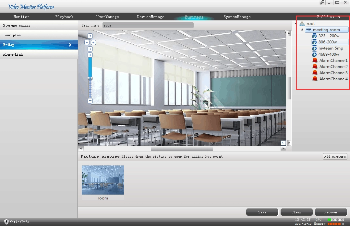Expand the E-Map chevron in sidebar
The image size is (350, 226).
click(x=70, y=45)
